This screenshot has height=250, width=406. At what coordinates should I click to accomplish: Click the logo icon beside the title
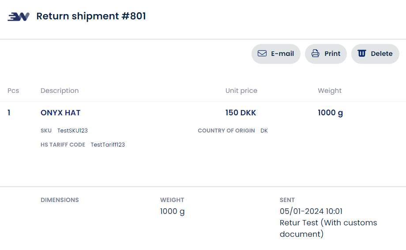19,17
